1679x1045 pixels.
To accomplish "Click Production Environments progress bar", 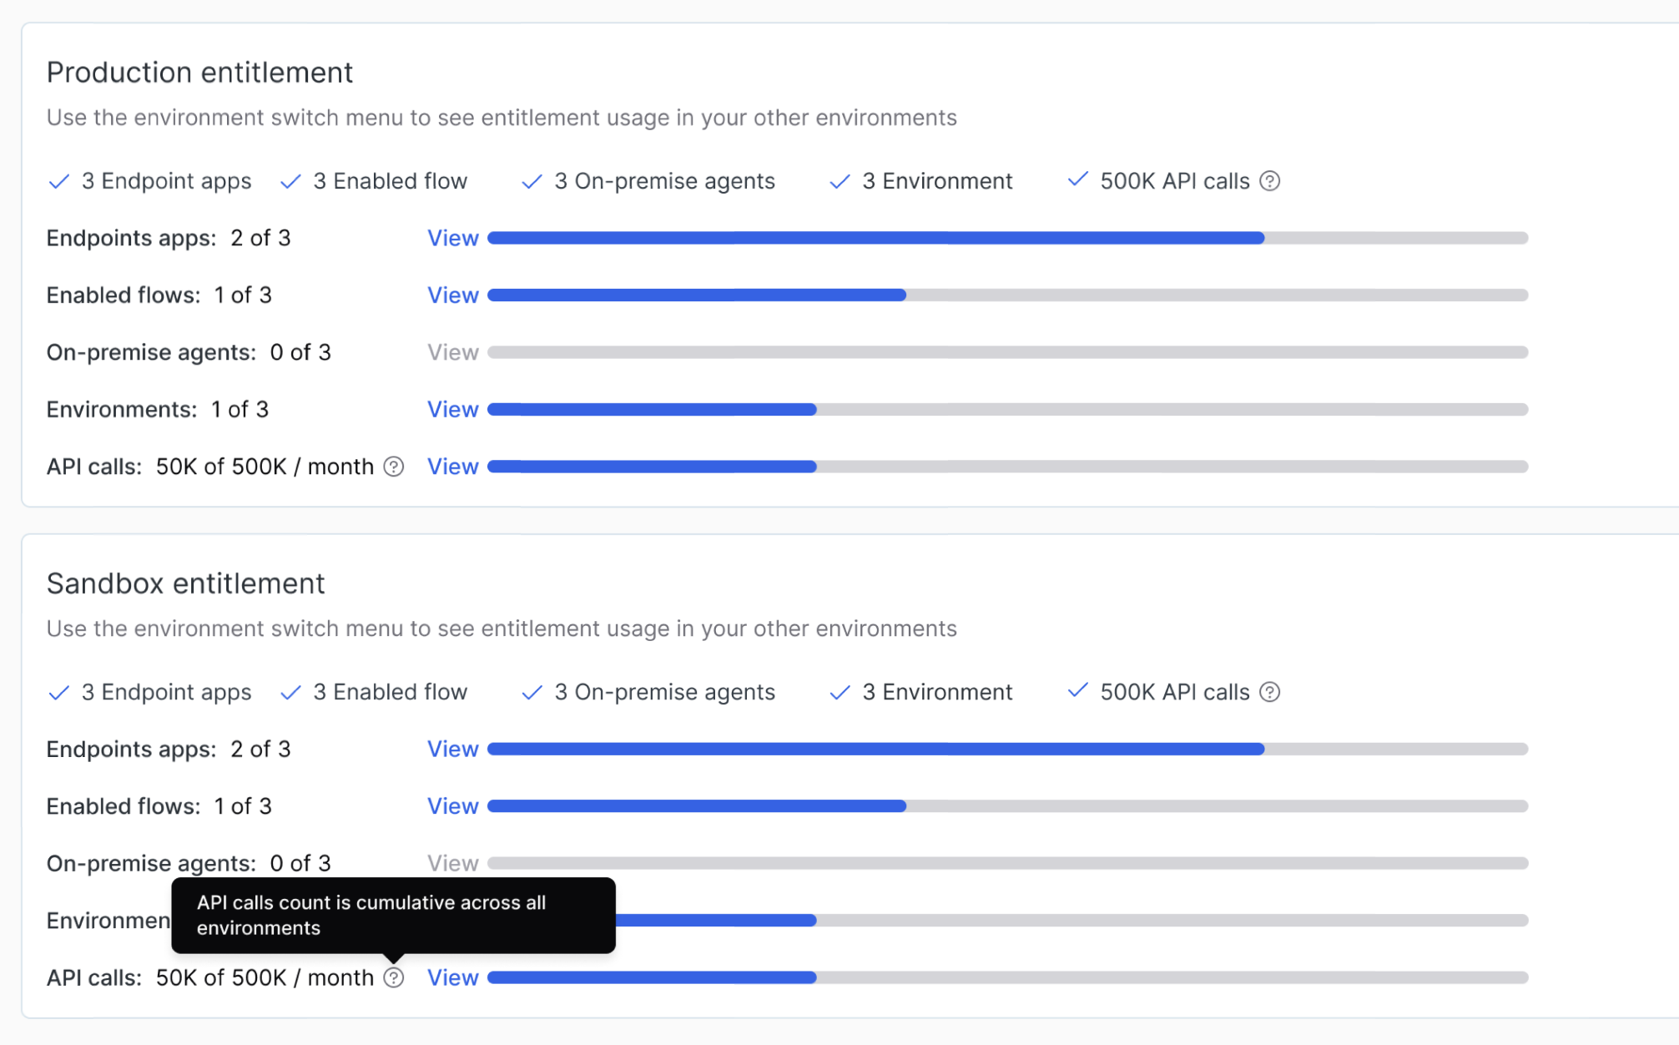I will coord(1007,410).
